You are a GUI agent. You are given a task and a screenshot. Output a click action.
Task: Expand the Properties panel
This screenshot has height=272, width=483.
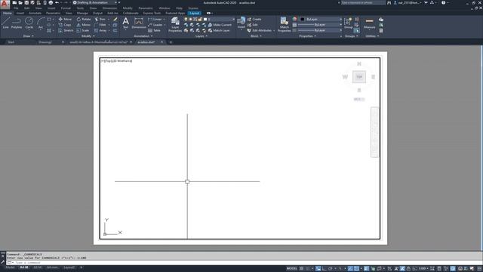pyautogui.click(x=307, y=36)
